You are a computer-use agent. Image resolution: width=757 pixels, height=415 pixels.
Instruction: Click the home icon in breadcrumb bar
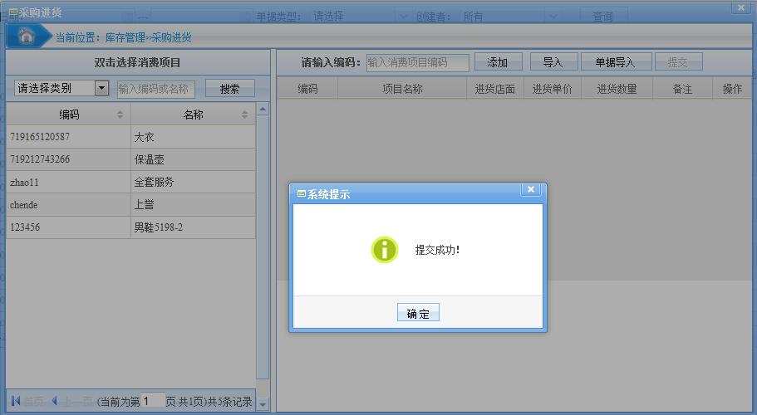[x=27, y=37]
